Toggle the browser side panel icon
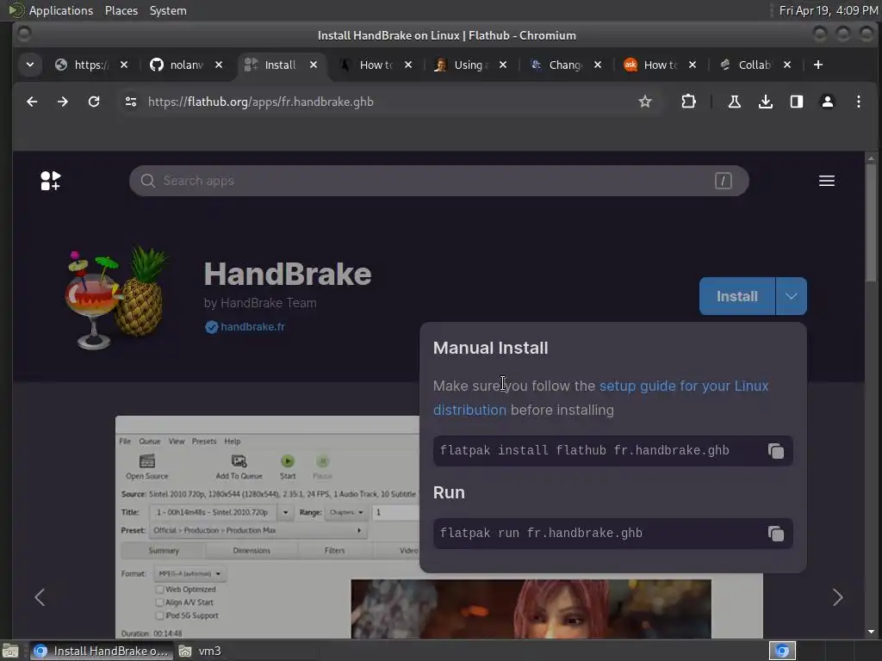This screenshot has height=661, width=882. click(x=797, y=102)
